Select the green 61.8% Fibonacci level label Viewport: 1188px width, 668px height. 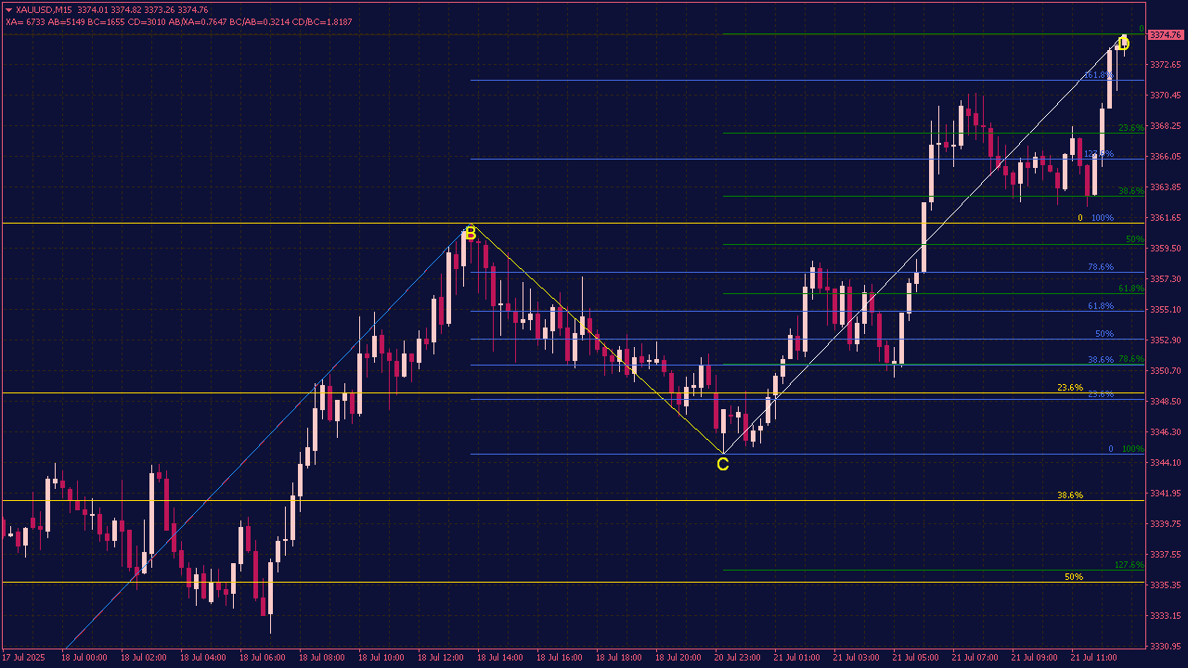coord(1130,289)
